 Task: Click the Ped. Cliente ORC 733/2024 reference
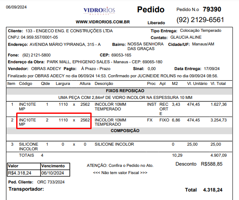(x=51, y=182)
